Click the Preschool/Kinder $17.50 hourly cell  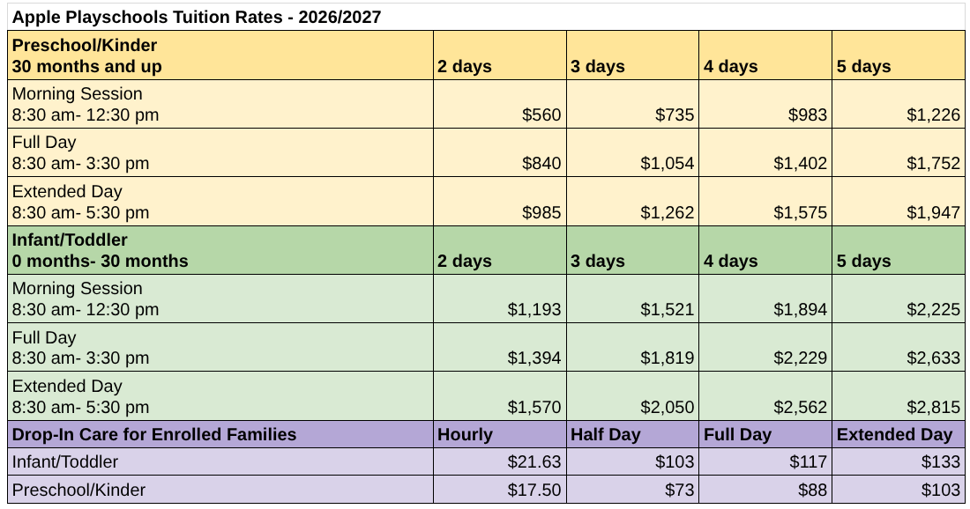(500, 490)
